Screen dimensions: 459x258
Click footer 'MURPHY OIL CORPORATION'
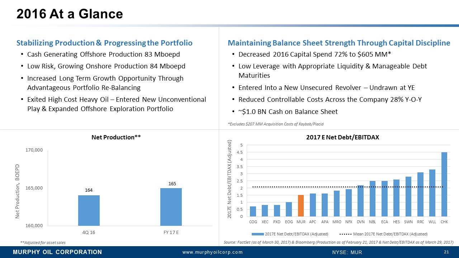[57, 252]
